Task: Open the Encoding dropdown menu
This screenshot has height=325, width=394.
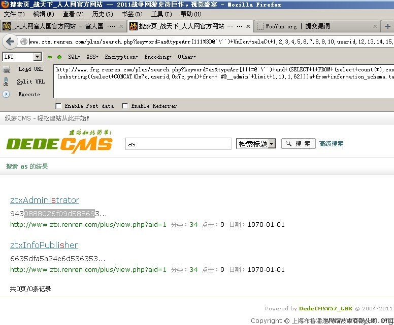Action: click(157, 57)
